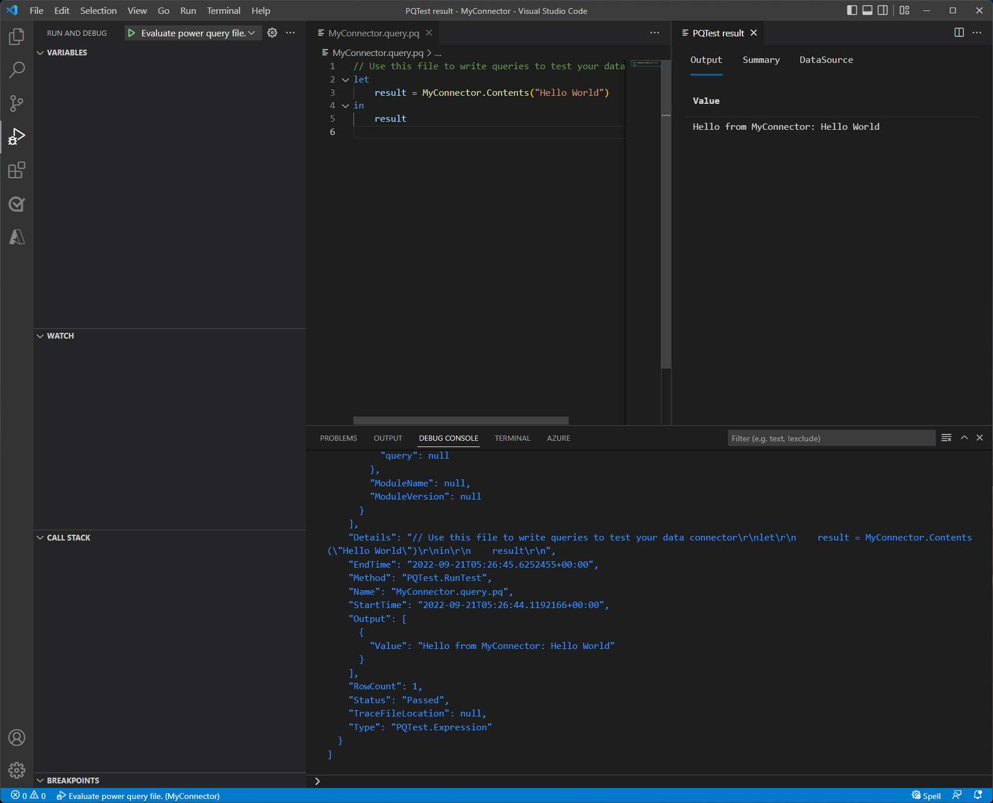Click the notifications bell in the status bar
Image resolution: width=993 pixels, height=803 pixels.
(980, 796)
